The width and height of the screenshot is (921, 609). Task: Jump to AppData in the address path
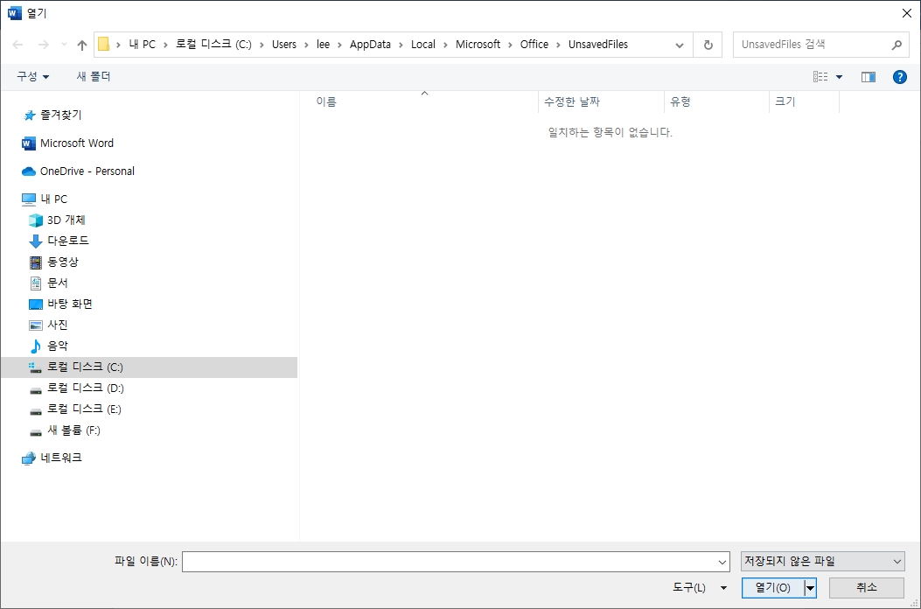pos(370,44)
